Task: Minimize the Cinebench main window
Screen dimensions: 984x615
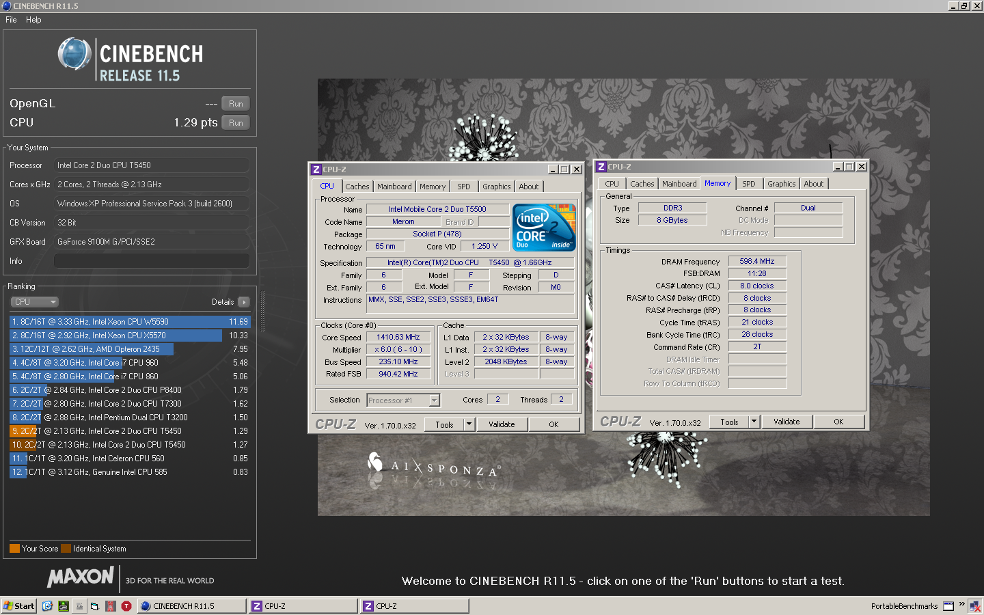Action: (953, 5)
